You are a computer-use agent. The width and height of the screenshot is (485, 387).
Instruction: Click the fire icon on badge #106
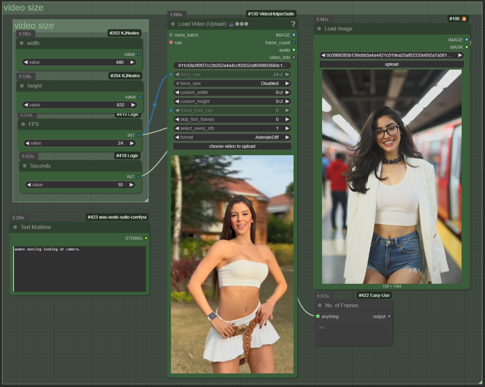pos(464,19)
